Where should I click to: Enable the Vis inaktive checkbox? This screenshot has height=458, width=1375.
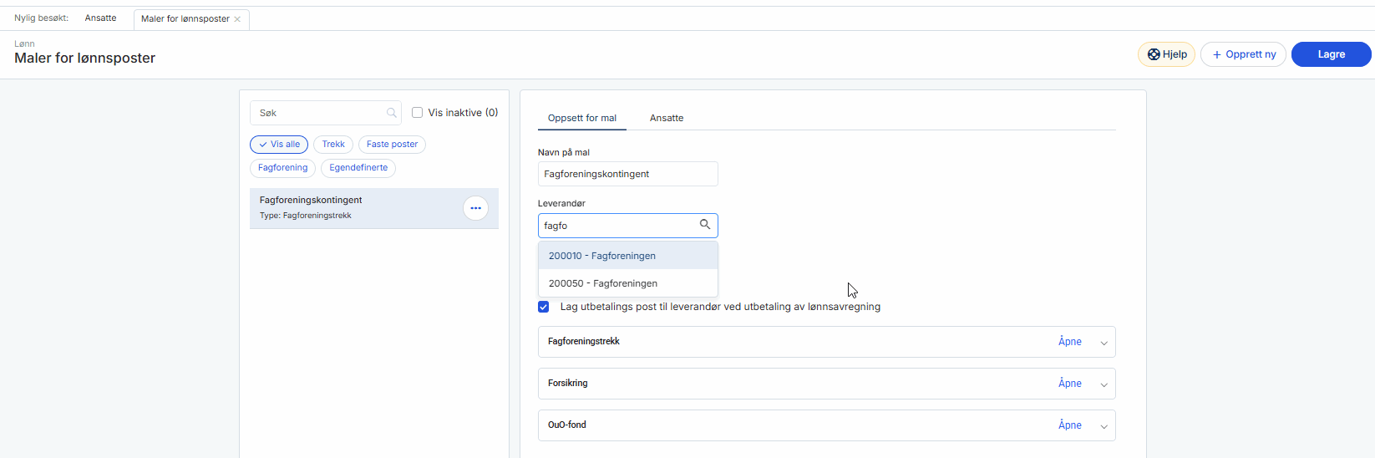(x=418, y=113)
